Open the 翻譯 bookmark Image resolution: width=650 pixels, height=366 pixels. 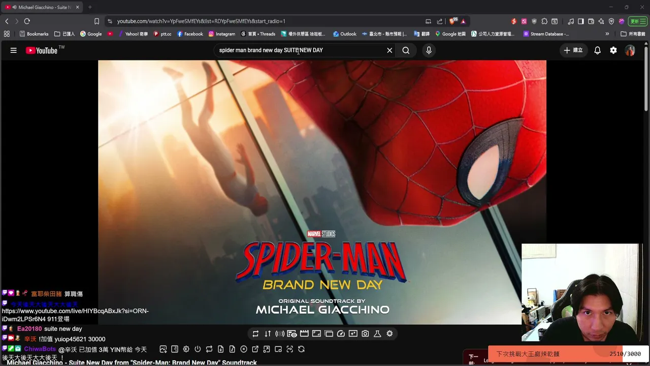tap(422, 34)
